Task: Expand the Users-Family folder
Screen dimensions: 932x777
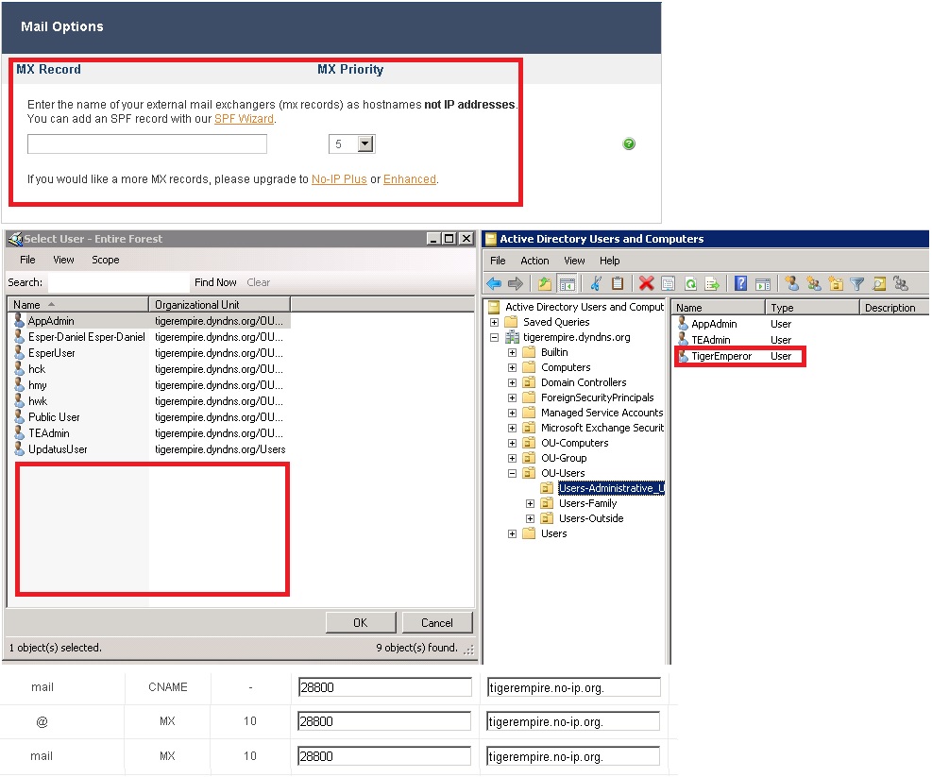Action: (530, 503)
